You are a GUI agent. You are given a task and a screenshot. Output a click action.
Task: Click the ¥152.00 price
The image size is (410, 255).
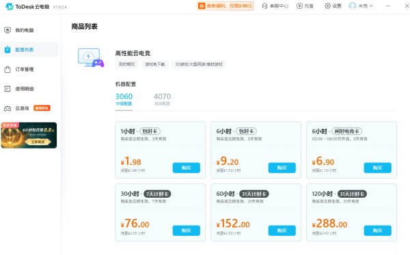tap(233, 224)
